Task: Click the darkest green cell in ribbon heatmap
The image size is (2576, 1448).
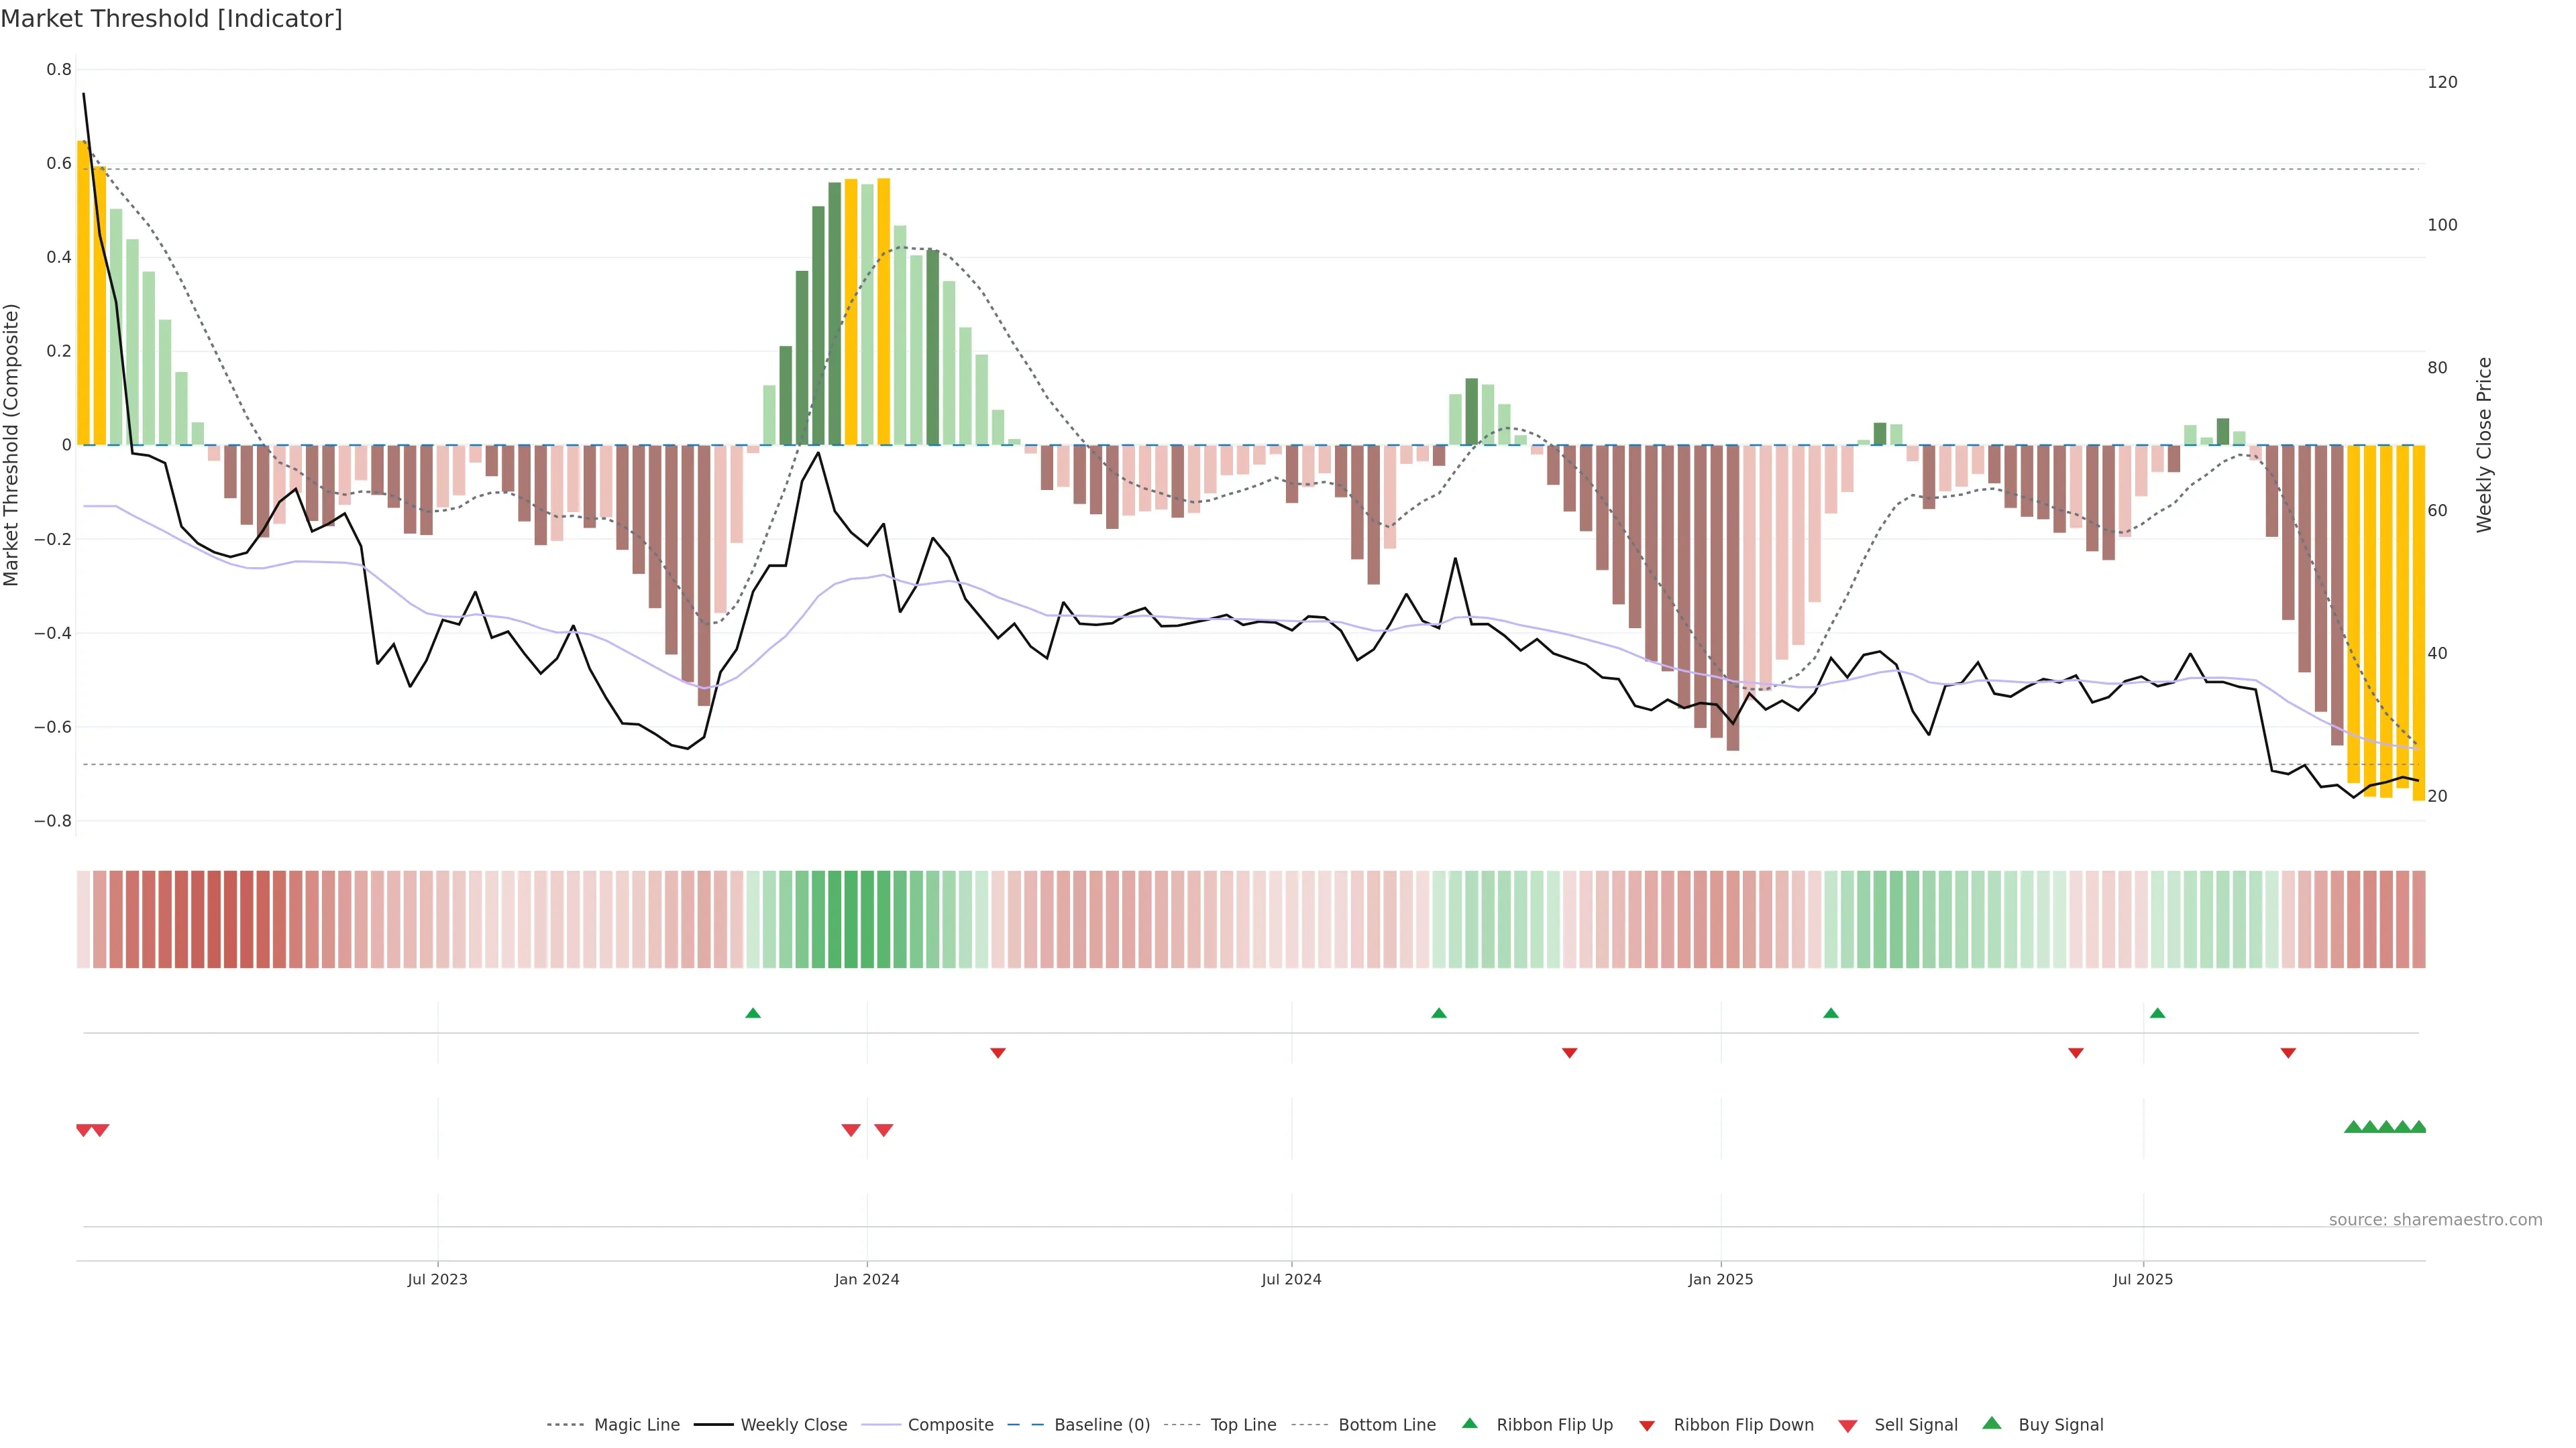Action: pyautogui.click(x=851, y=918)
